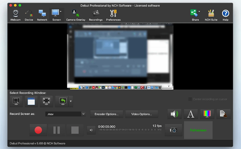Toggle the small speaker mute button
Image resolution: width=241 pixels, height=149 pixels.
tap(91, 130)
